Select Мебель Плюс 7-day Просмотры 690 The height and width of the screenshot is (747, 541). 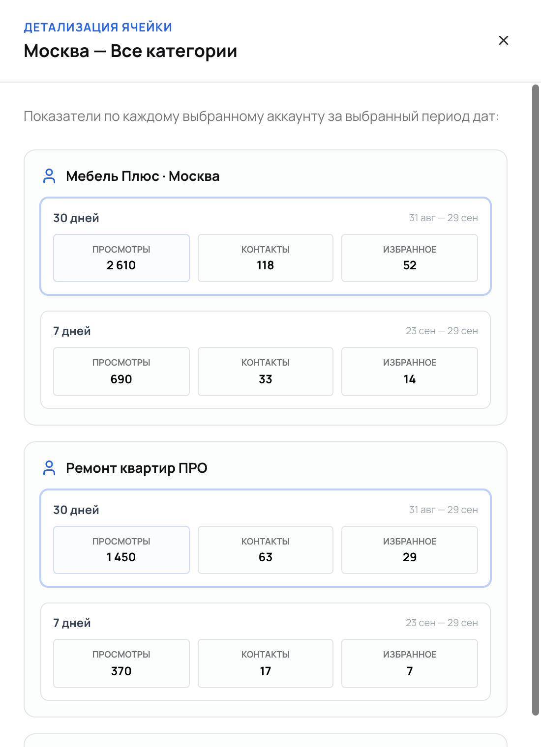(121, 372)
